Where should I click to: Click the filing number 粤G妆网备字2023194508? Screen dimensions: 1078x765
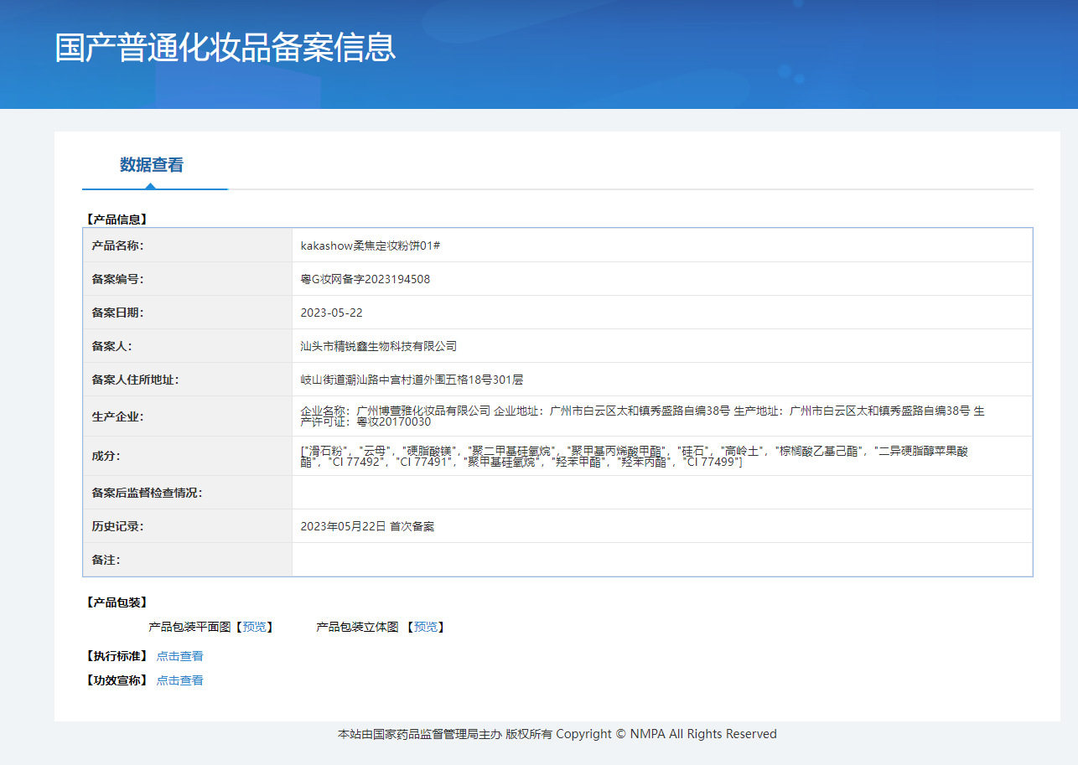click(365, 279)
